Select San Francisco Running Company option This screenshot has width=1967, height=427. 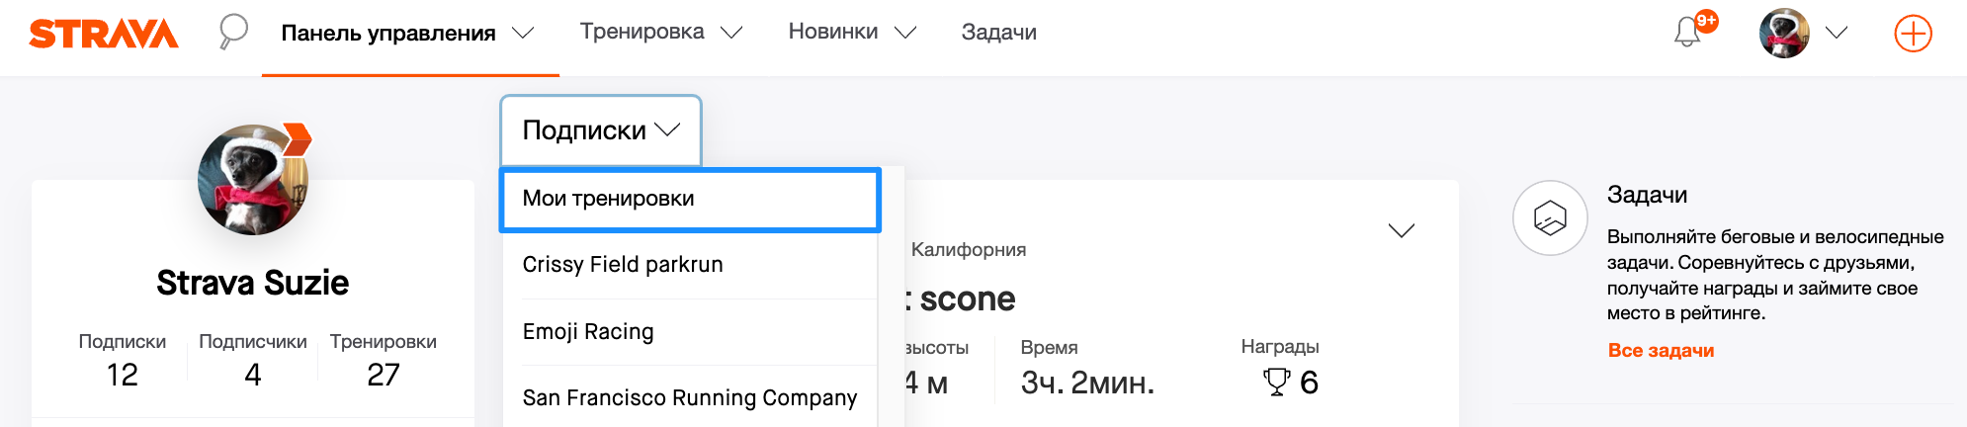(690, 397)
